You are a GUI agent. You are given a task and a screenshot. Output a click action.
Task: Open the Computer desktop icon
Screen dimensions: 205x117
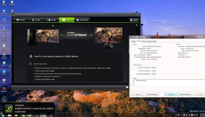click(4, 20)
